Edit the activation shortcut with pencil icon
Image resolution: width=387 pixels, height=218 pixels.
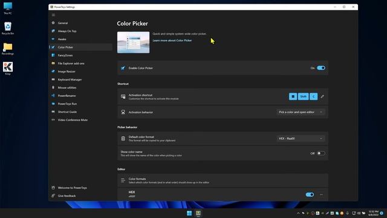[x=322, y=96]
